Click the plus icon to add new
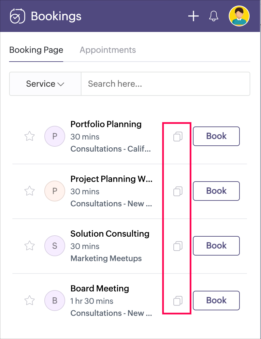The image size is (261, 339). click(194, 16)
